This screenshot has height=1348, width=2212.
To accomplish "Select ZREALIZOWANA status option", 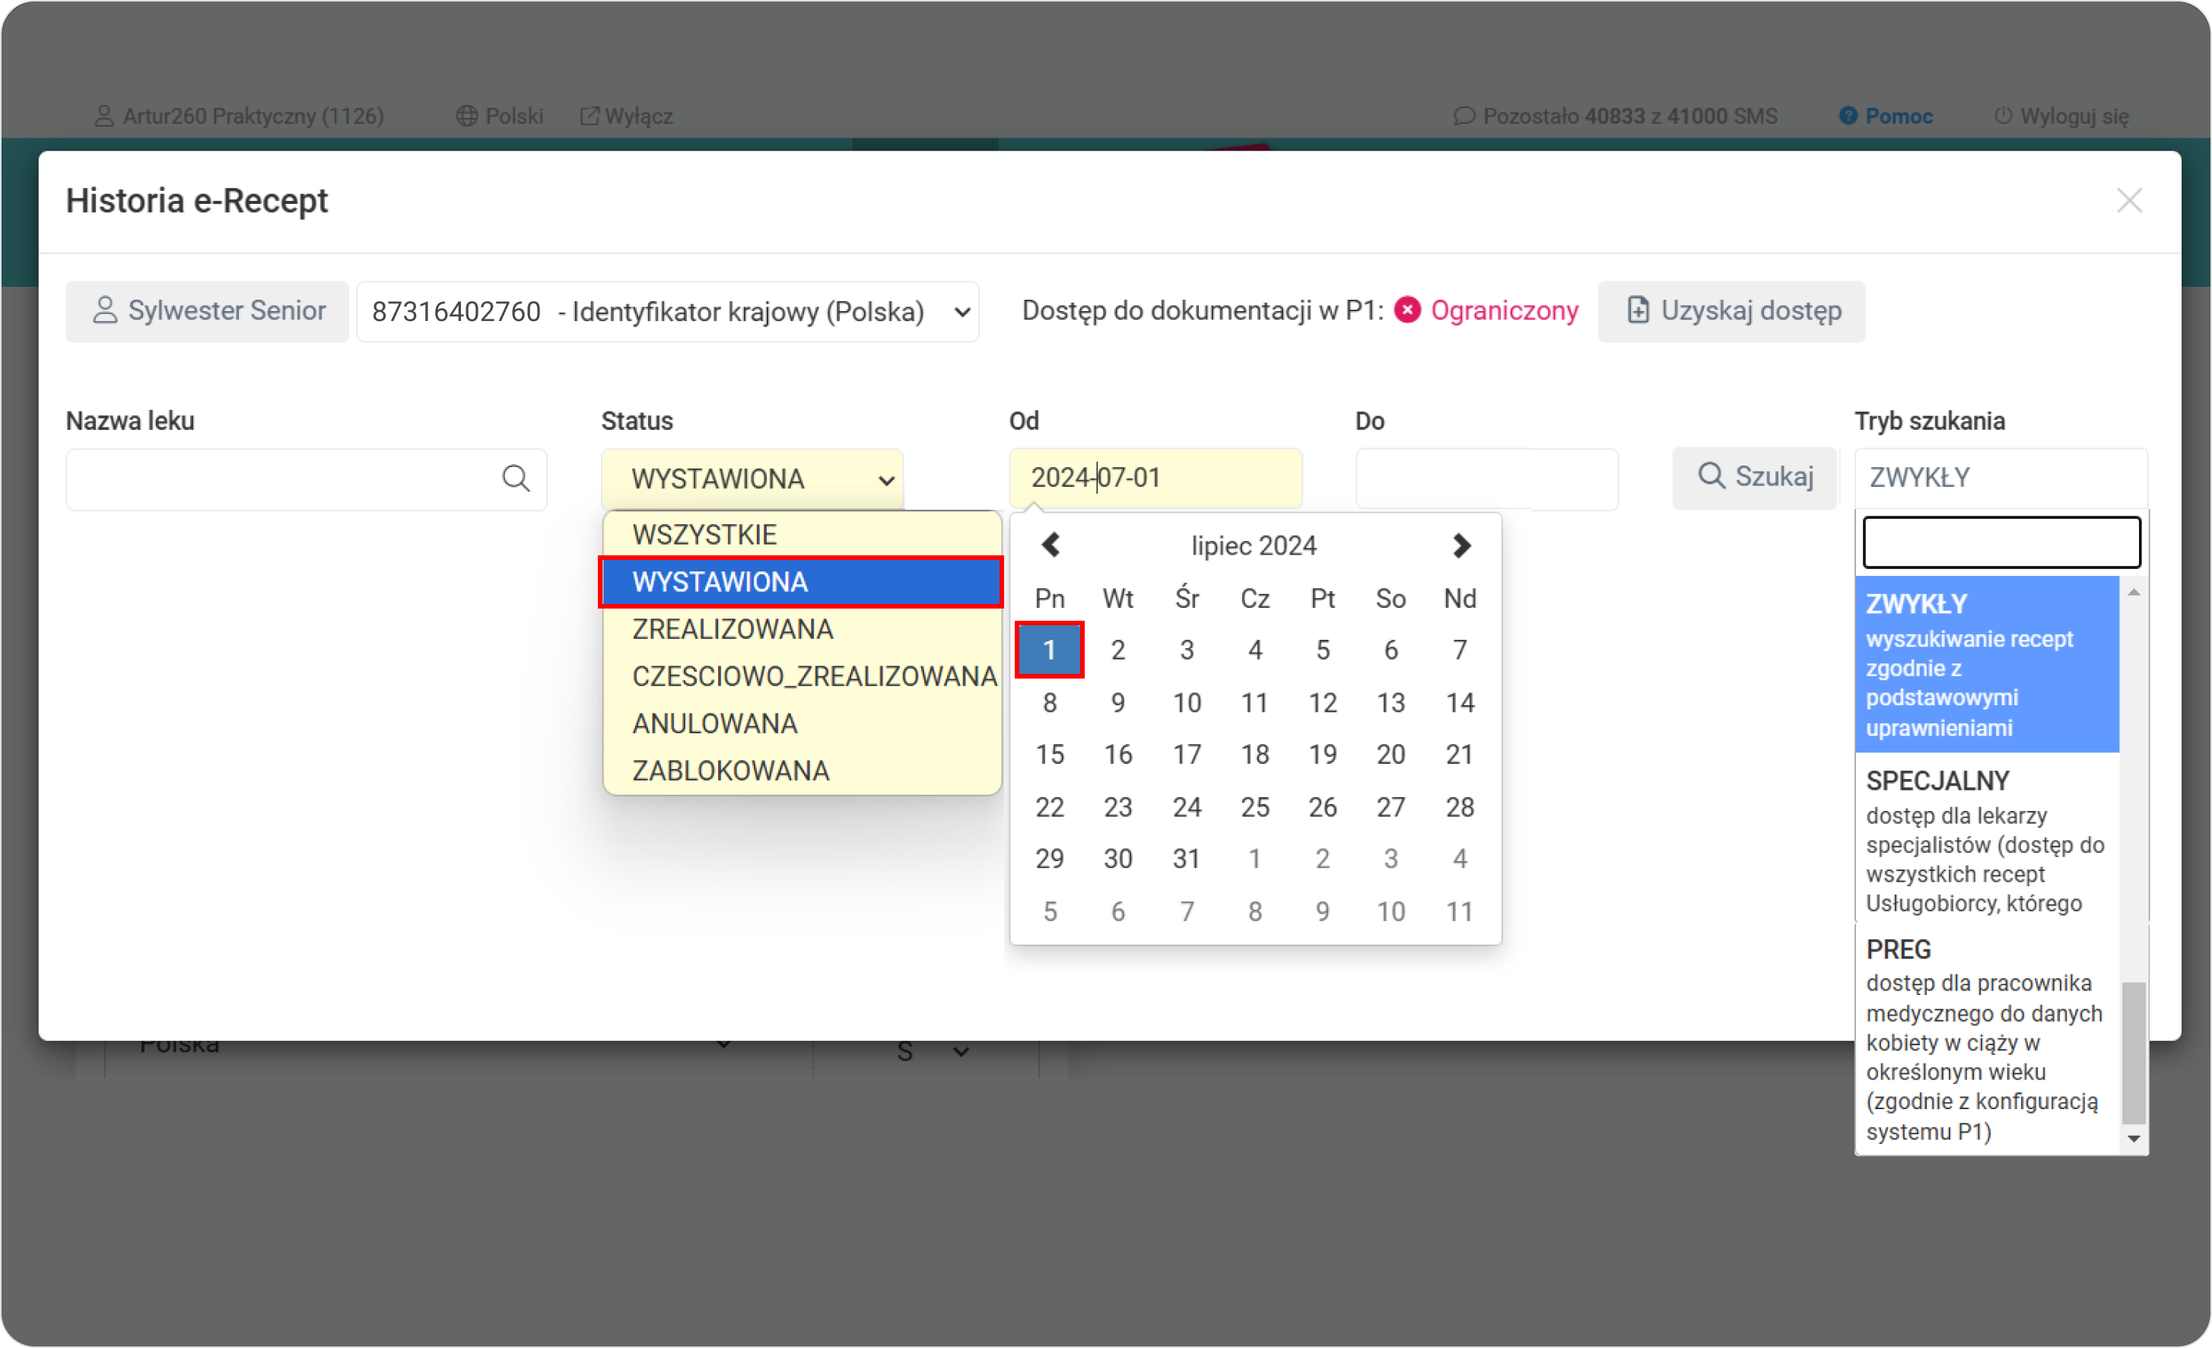I will tap(733, 630).
